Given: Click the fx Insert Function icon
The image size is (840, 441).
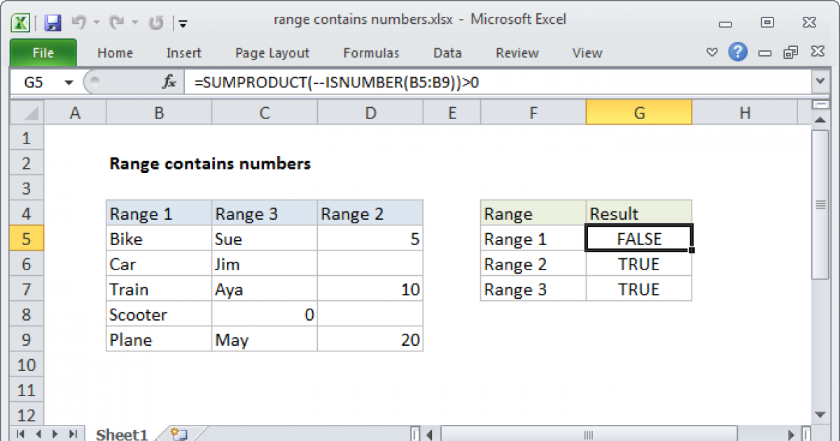Looking at the screenshot, I should coord(169,82).
